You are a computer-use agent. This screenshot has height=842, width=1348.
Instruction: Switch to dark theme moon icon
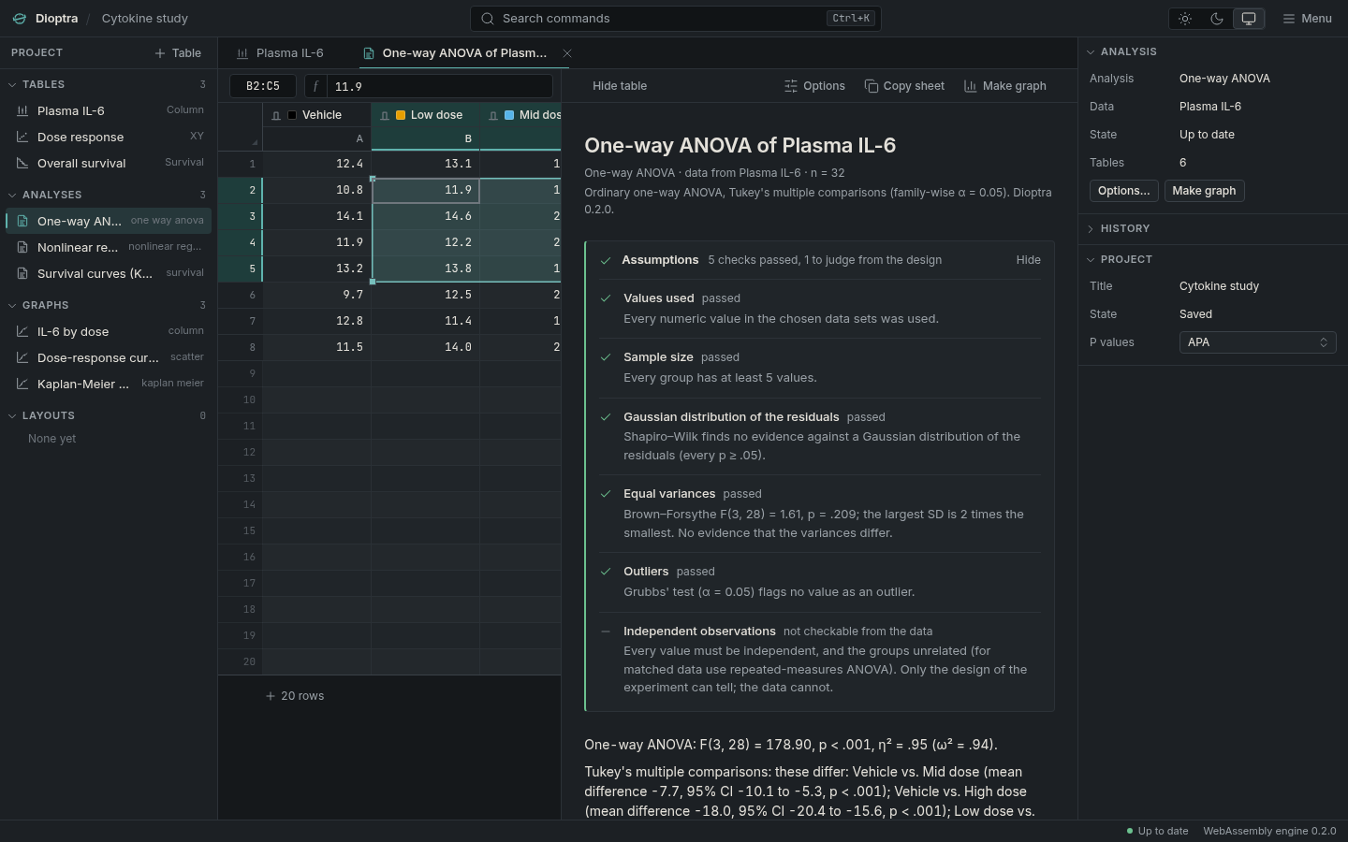(1217, 19)
